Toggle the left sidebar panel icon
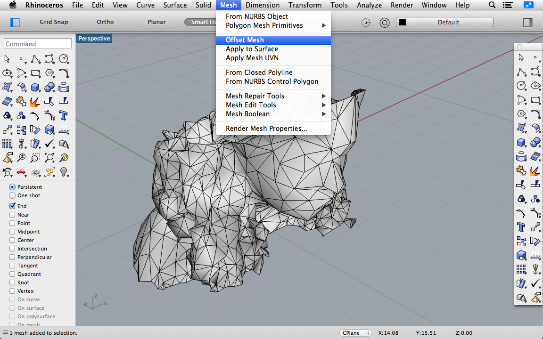543x339 pixels. point(15,23)
